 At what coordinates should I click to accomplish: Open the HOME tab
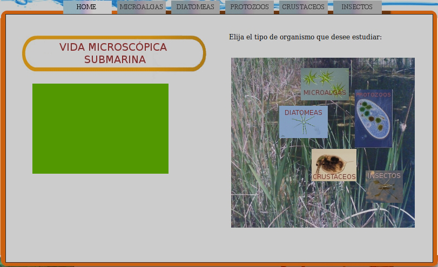coord(86,7)
